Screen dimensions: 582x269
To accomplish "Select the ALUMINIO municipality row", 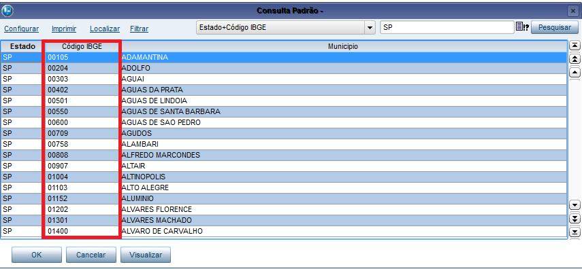I will (x=284, y=198).
